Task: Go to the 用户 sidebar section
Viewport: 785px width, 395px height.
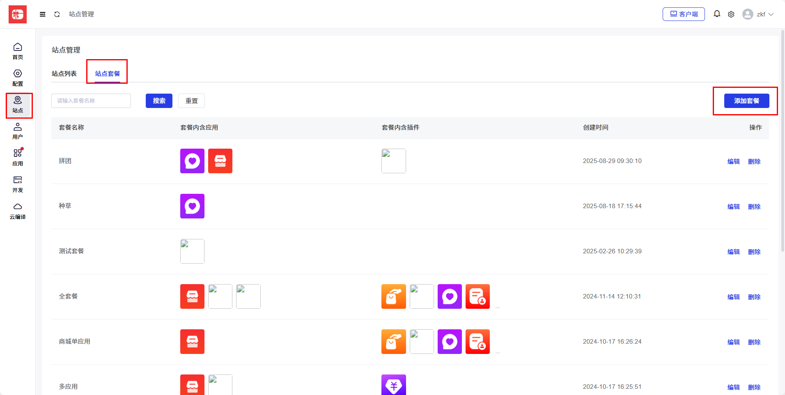Action: [x=18, y=131]
